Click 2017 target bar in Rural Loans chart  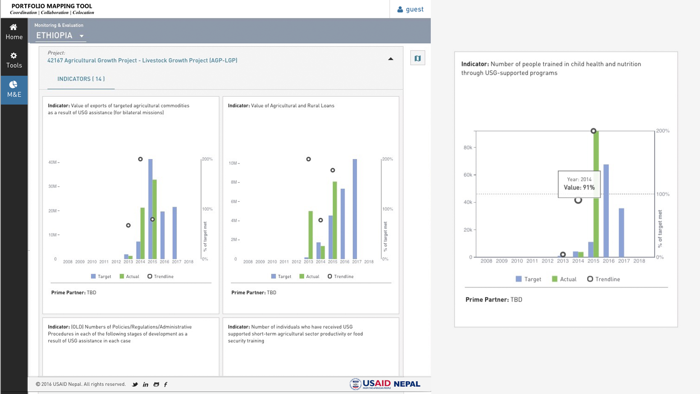click(355, 209)
